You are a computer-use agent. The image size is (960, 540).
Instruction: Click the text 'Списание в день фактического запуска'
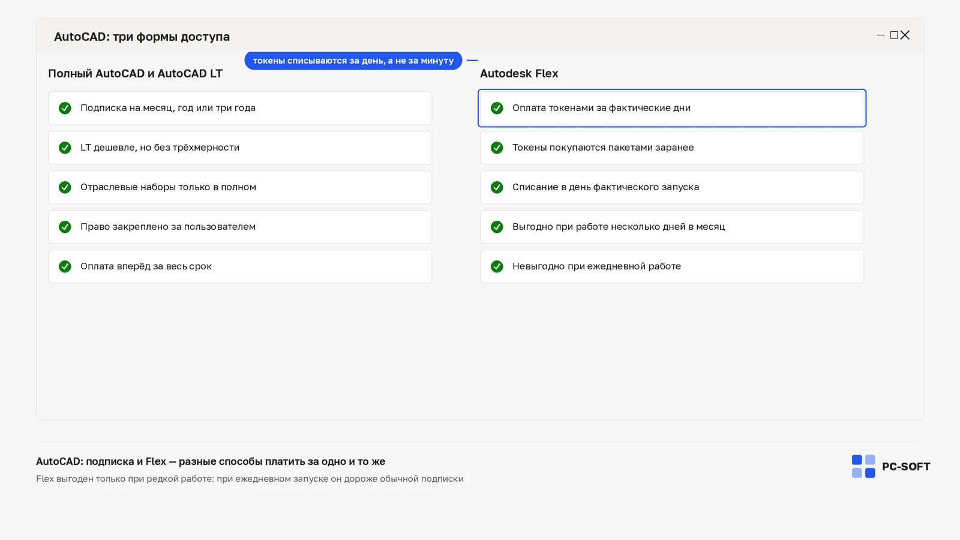[605, 187]
